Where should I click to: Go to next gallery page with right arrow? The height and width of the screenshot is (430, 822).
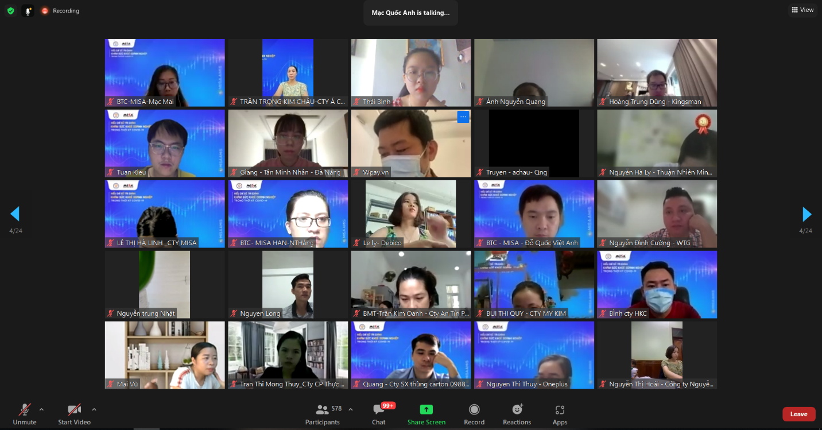point(807,214)
